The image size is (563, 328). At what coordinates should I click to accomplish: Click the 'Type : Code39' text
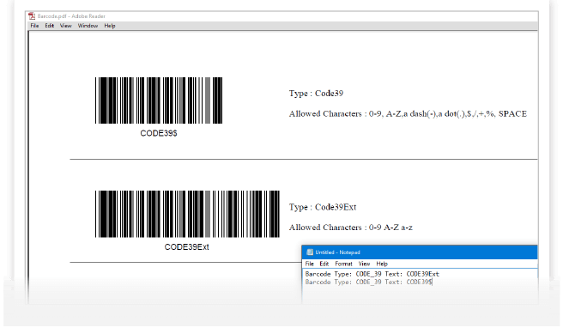(x=317, y=94)
